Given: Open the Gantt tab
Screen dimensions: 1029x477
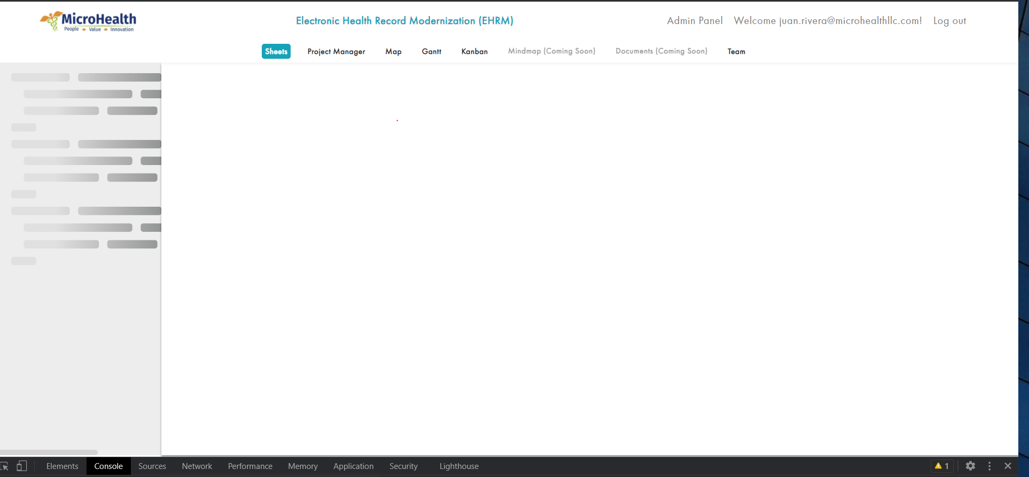Looking at the screenshot, I should click(x=431, y=51).
